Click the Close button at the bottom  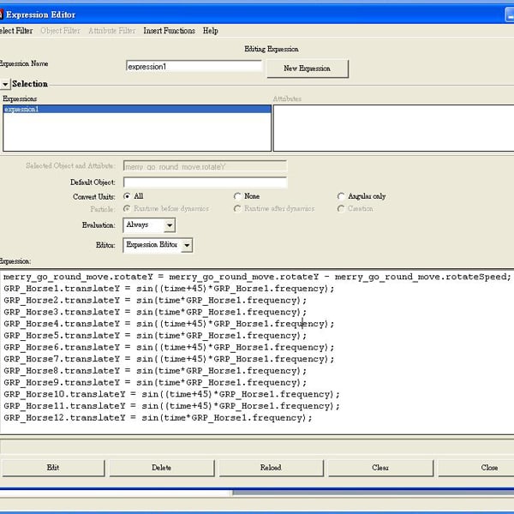(489, 468)
